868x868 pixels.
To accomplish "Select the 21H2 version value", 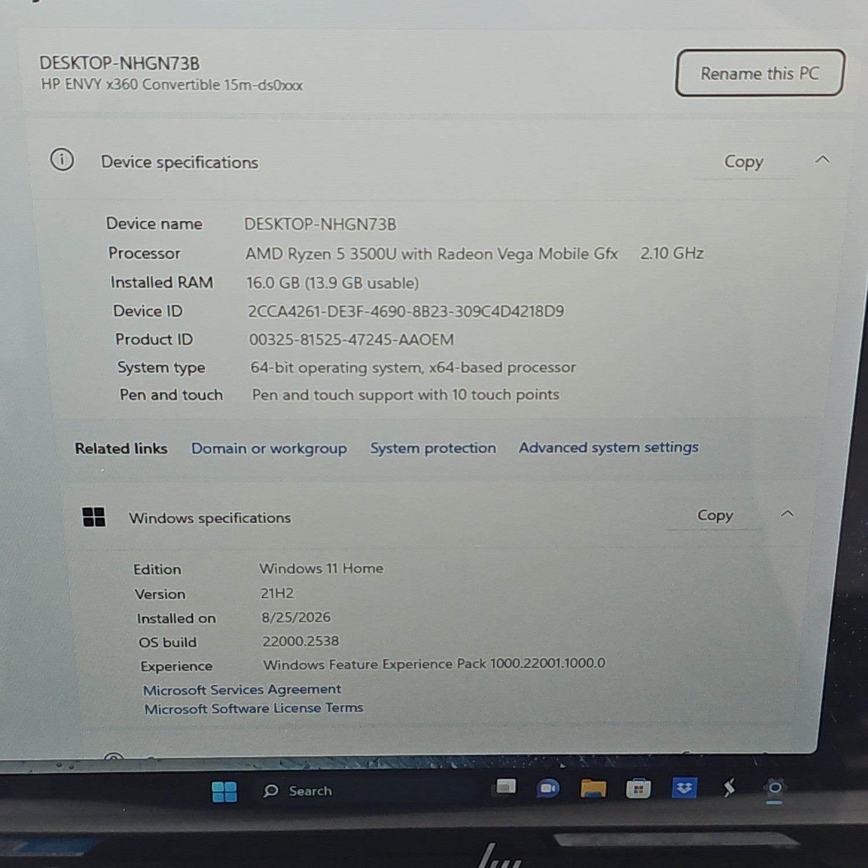I will [x=277, y=593].
